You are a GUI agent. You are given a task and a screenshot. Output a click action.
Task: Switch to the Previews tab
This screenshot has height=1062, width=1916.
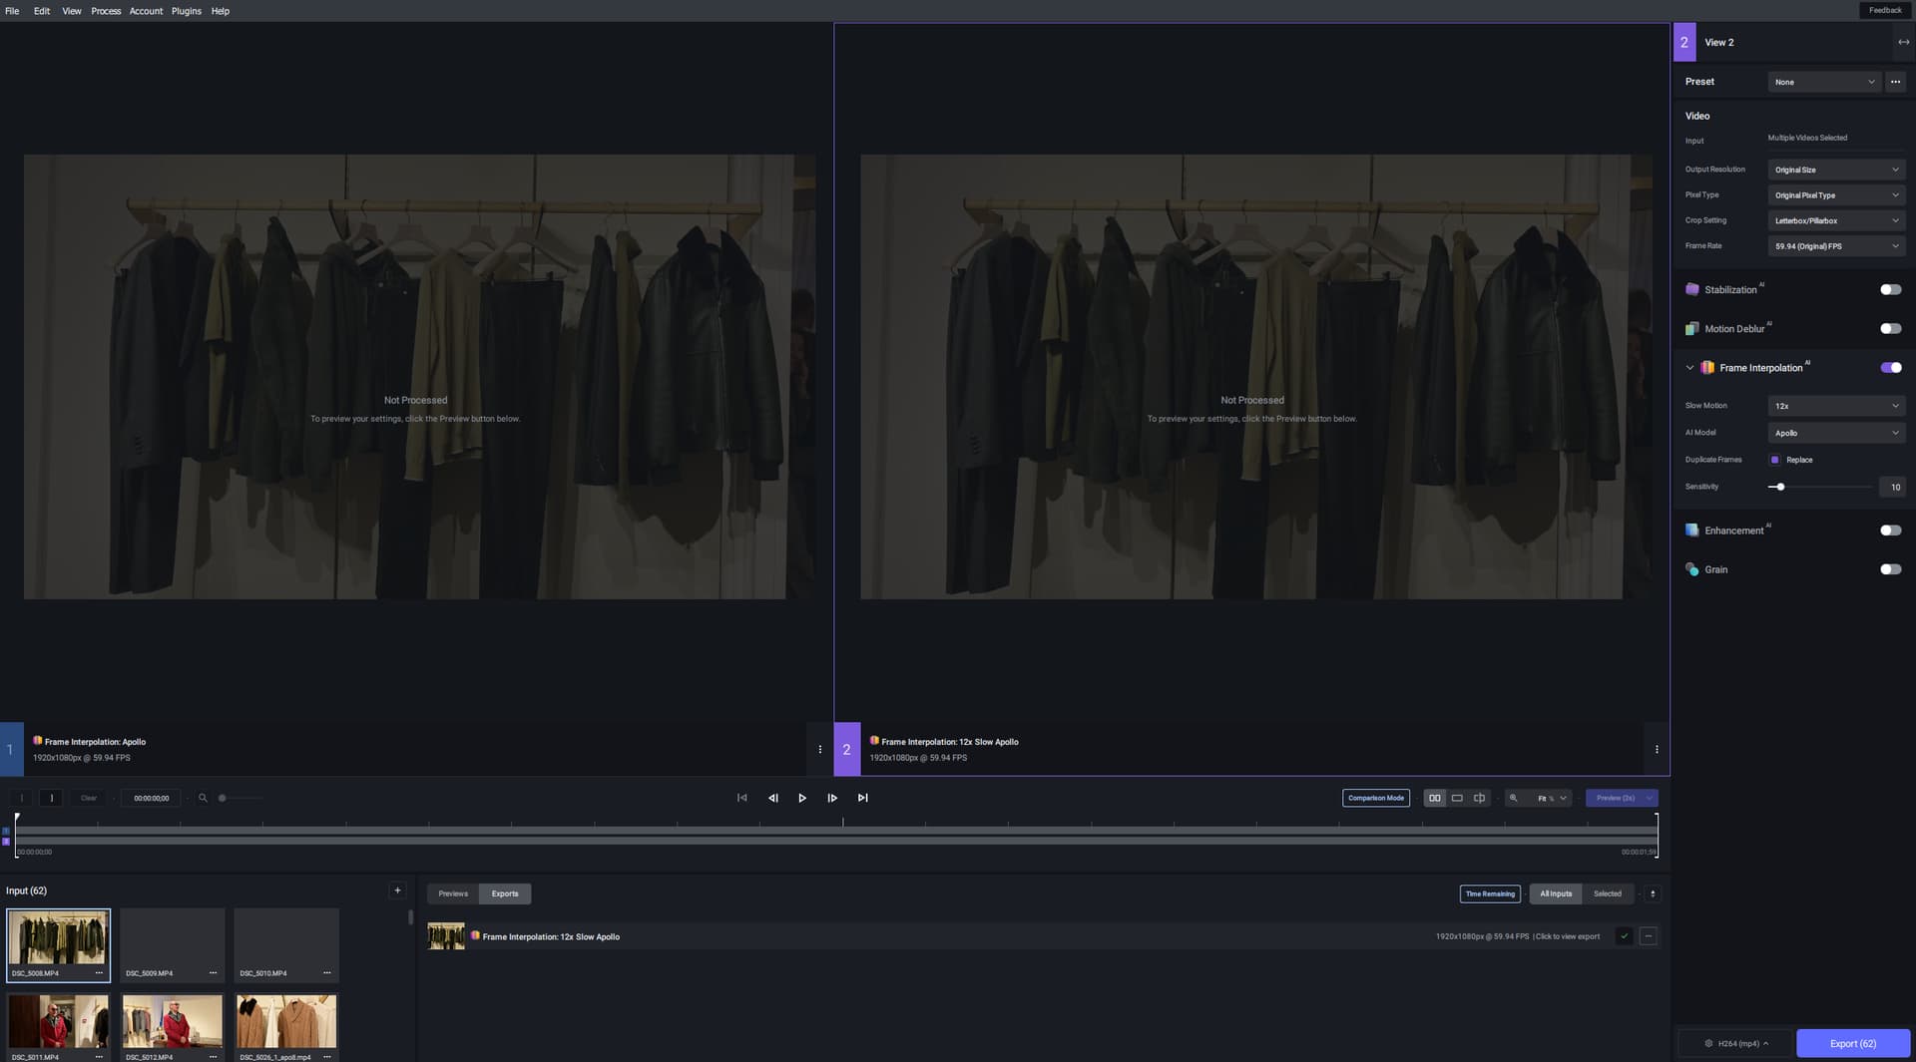(x=453, y=893)
